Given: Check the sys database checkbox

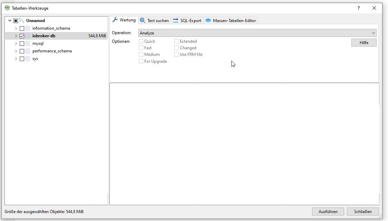Looking at the screenshot, I should (22, 59).
